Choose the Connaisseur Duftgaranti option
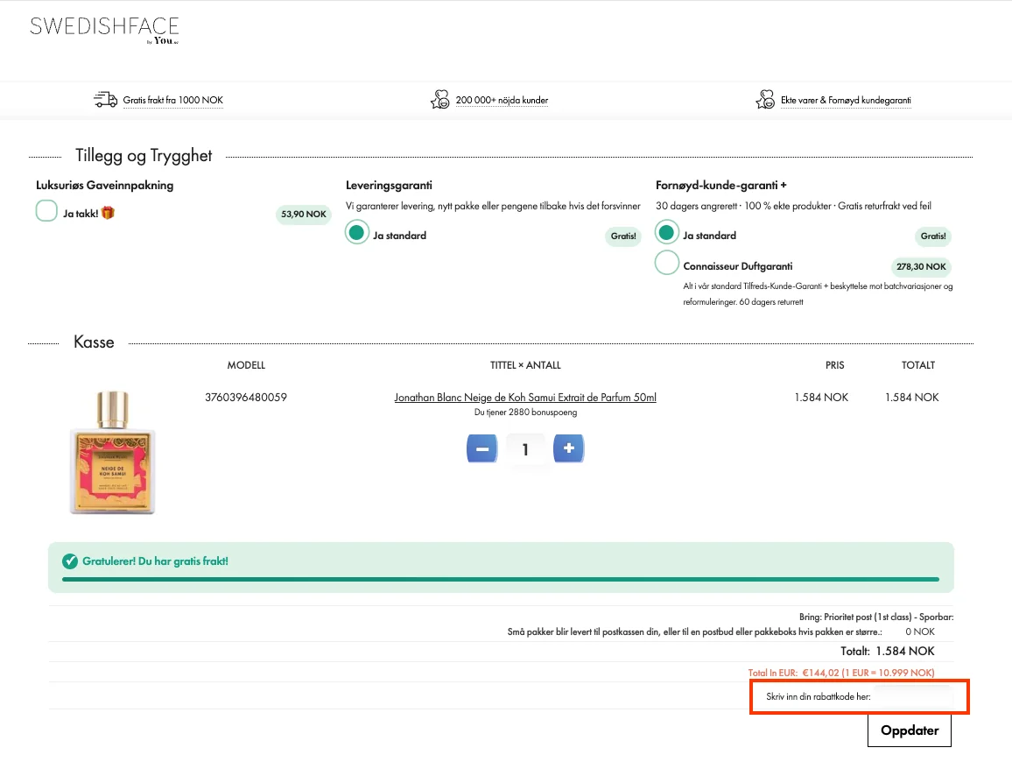 tap(667, 263)
